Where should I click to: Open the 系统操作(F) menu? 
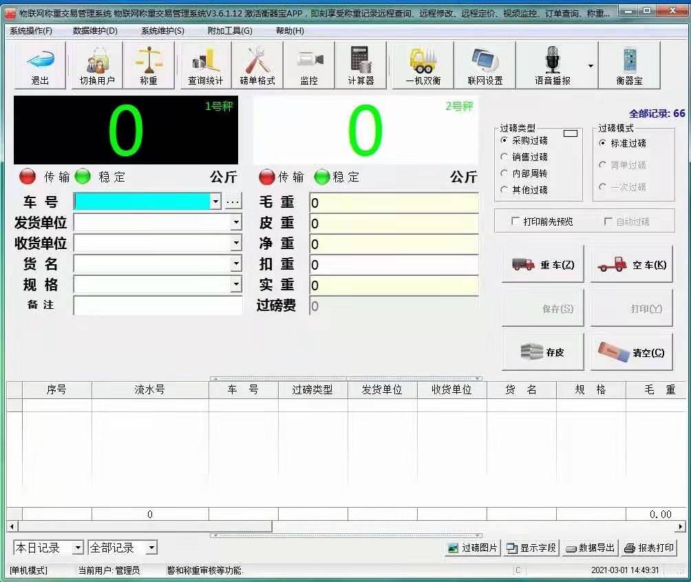[x=31, y=31]
